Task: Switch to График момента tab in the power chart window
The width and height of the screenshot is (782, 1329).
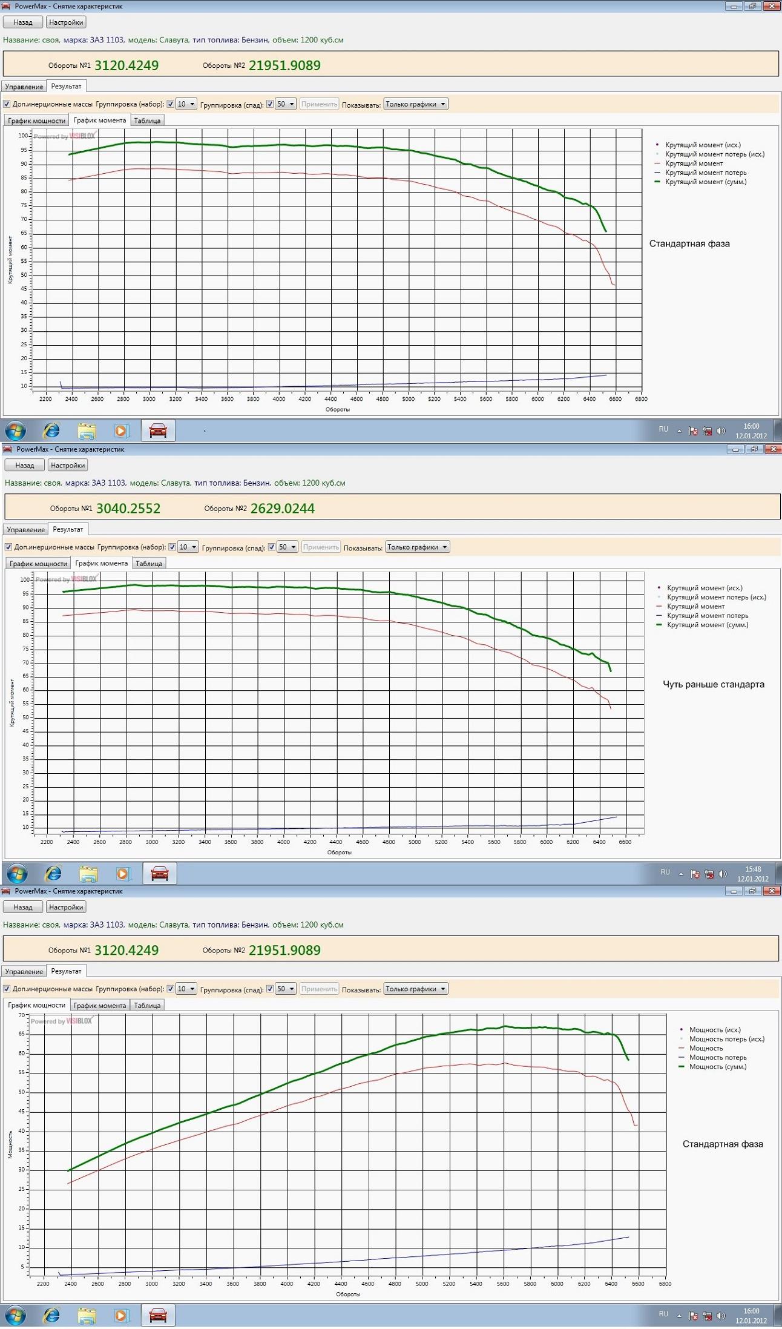Action: click(100, 1005)
